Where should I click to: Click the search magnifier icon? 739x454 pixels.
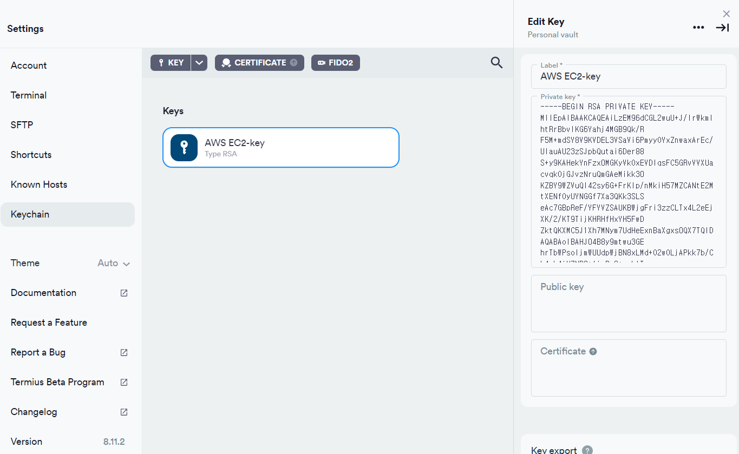point(496,63)
